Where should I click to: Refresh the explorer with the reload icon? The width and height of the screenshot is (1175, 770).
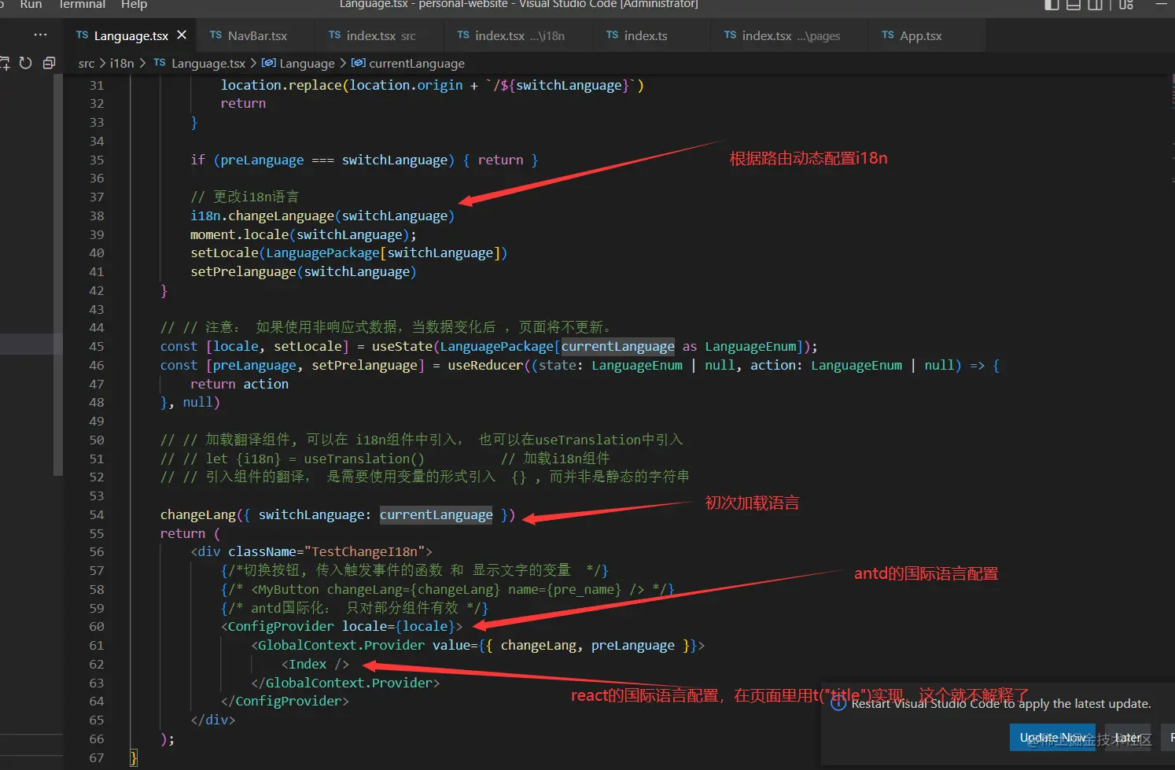25,63
